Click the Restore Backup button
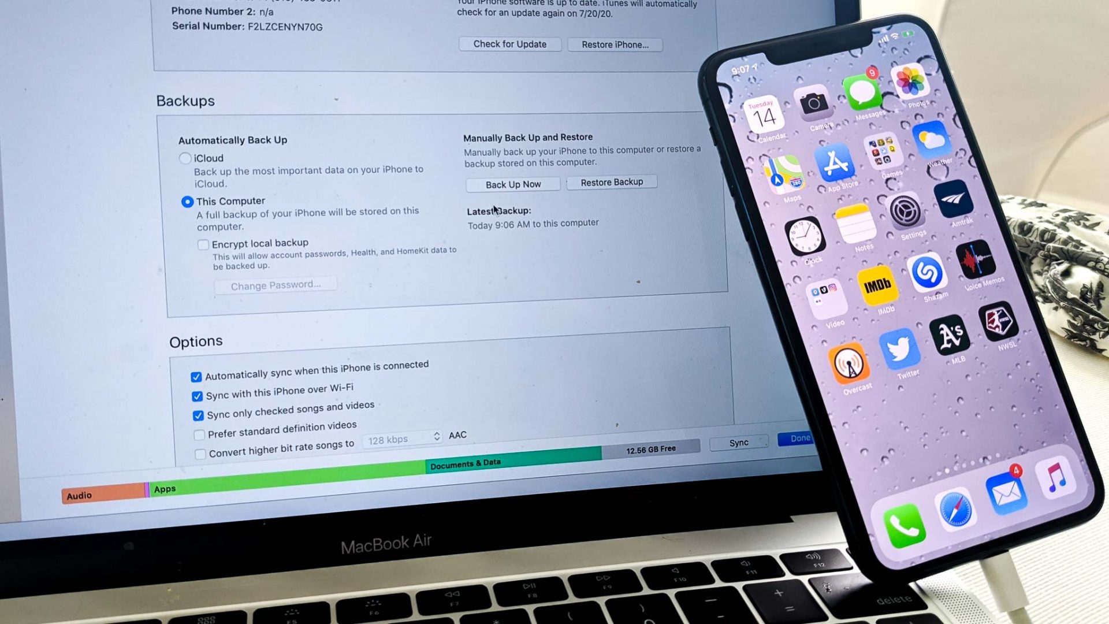 [612, 182]
